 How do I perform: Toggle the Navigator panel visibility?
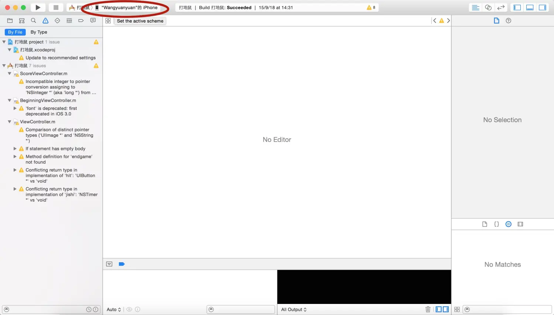(517, 7)
